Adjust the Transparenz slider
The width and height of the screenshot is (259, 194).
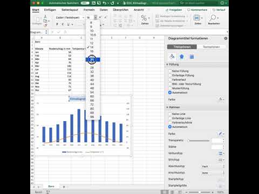[x=199, y=141]
